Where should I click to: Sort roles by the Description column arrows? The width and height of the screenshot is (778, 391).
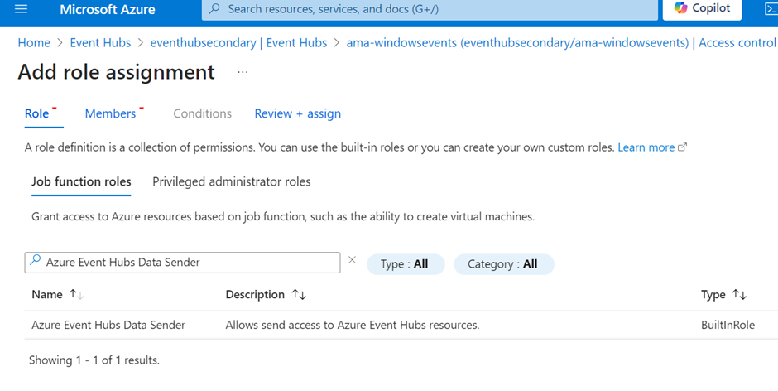tap(299, 295)
